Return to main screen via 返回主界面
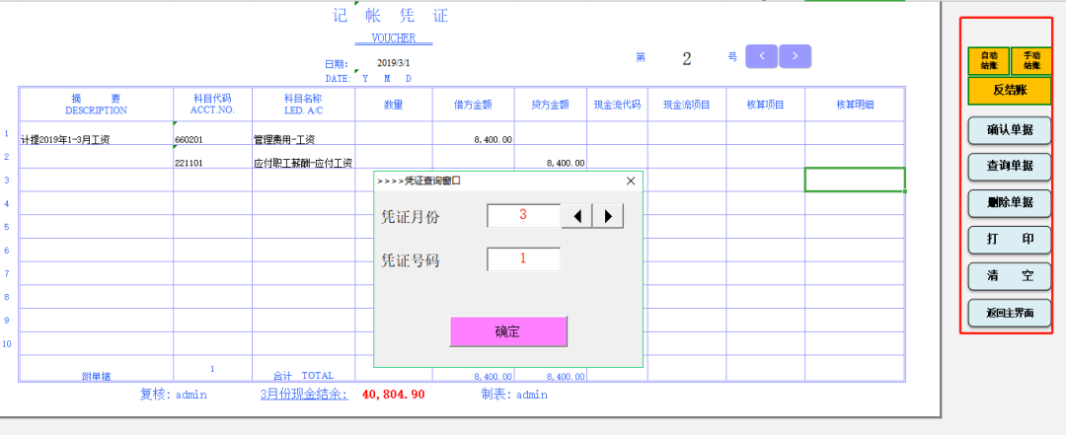The height and width of the screenshot is (435, 1066). coord(1010,314)
